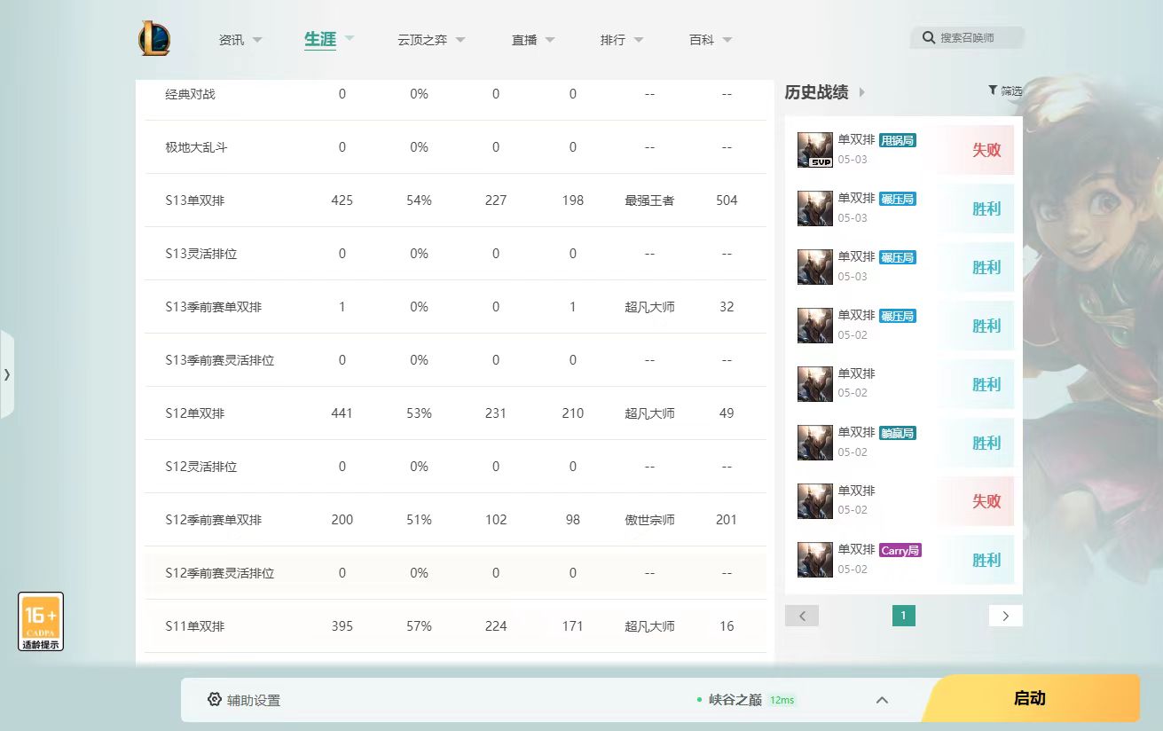
Task: Click the League of Legends logo icon
Action: point(154,39)
